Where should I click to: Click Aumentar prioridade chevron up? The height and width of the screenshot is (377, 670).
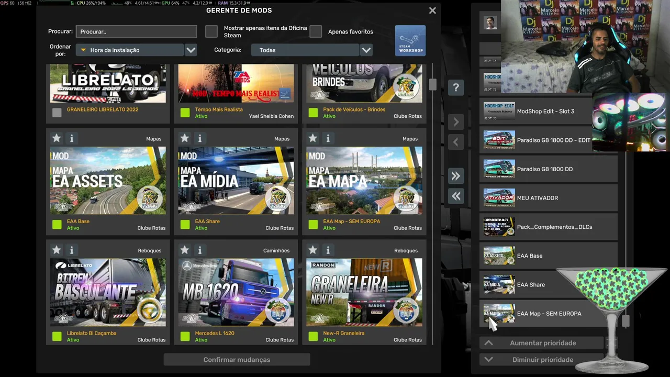(488, 343)
